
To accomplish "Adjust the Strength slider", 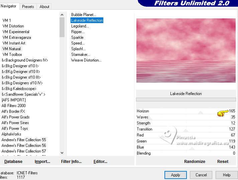I will coord(186,123).
